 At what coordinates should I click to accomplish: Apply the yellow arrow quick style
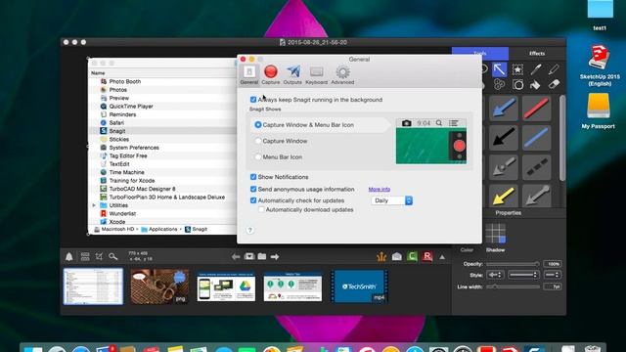pos(504,196)
